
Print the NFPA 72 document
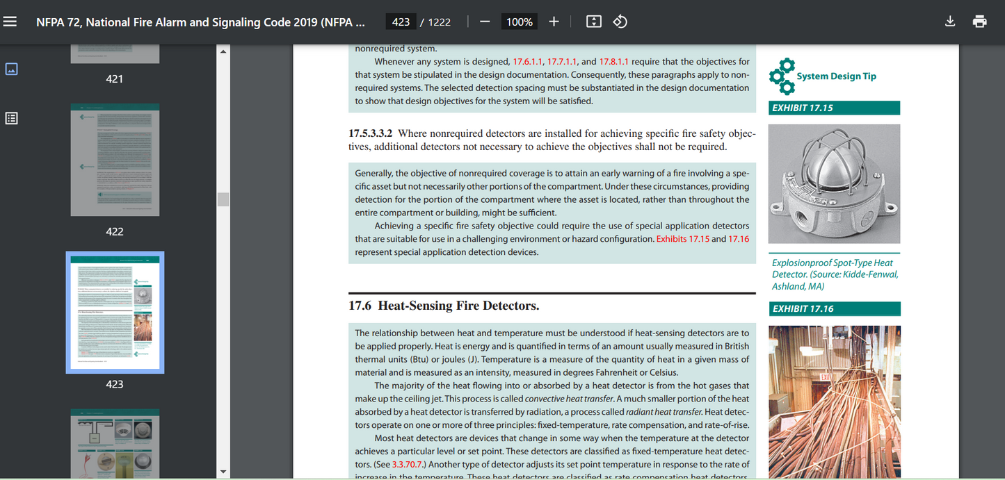tap(979, 21)
